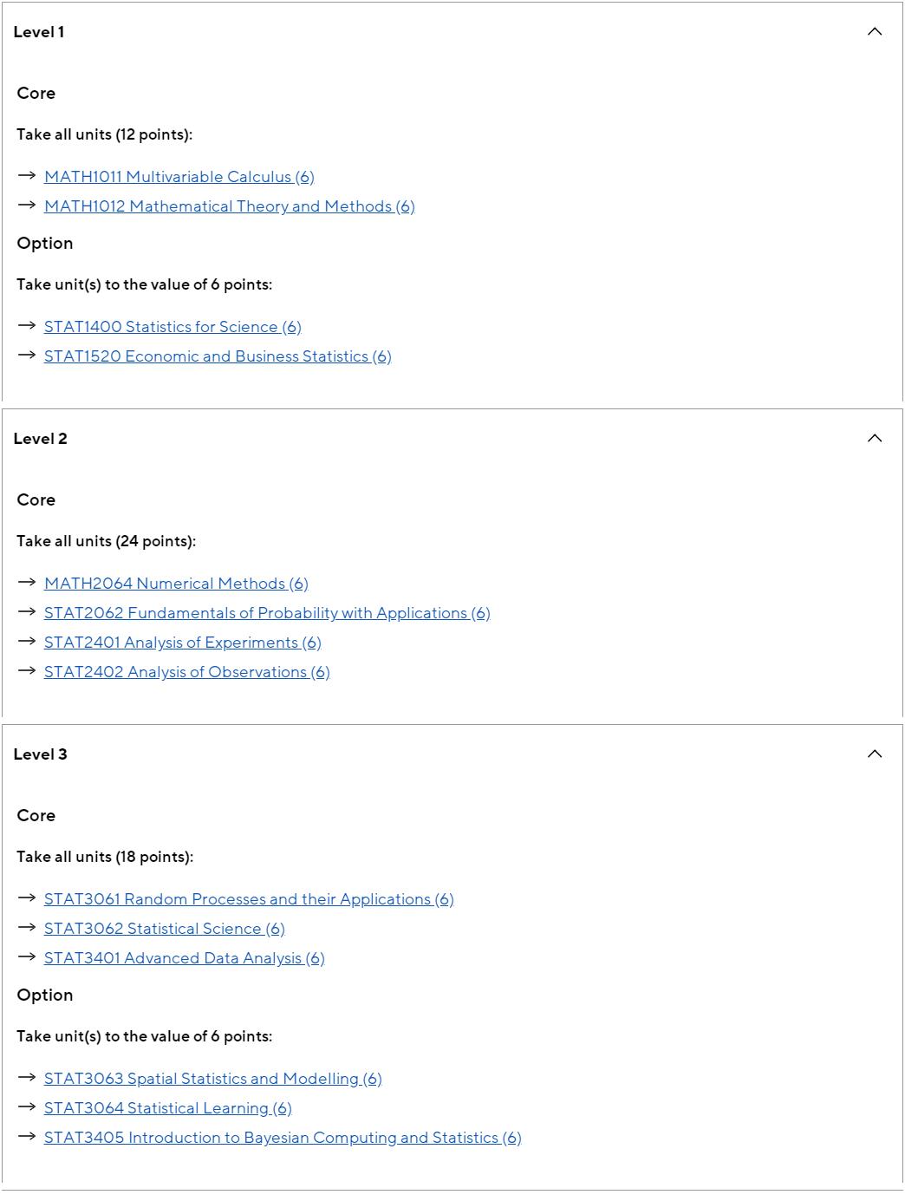Screen dimensions: 905x1201
Task: Open STAT1400 Statistics for Science unit
Action: (x=173, y=327)
